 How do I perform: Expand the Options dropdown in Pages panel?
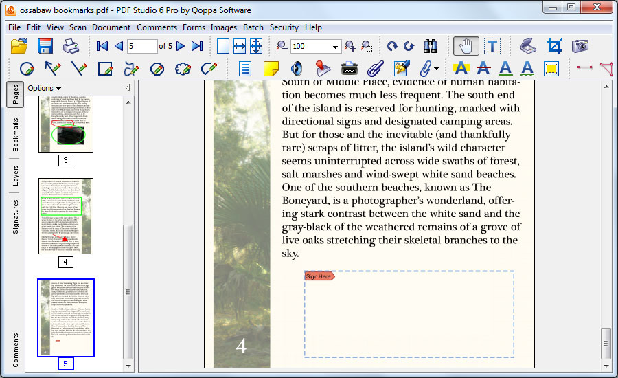coord(45,88)
